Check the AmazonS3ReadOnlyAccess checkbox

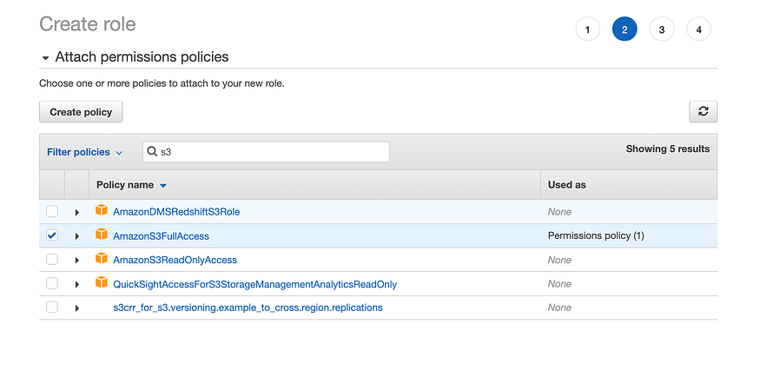coord(52,260)
